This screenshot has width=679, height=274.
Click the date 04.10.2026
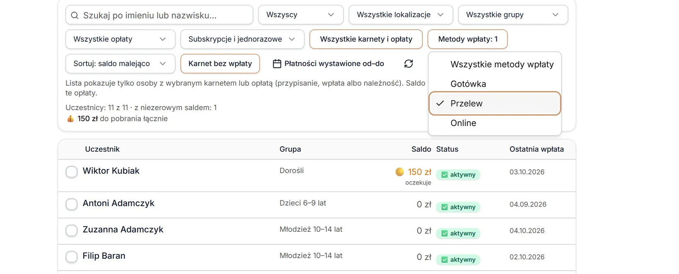pyautogui.click(x=527, y=231)
